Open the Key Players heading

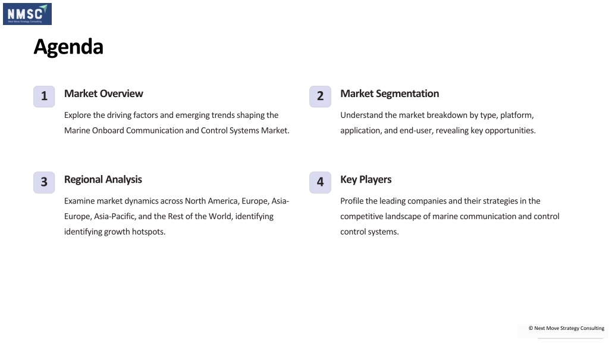tap(366, 180)
